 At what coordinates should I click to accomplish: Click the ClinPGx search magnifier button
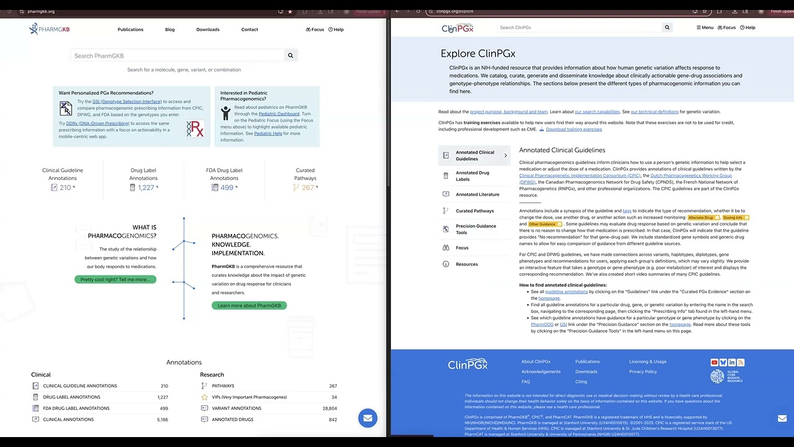[x=667, y=27]
